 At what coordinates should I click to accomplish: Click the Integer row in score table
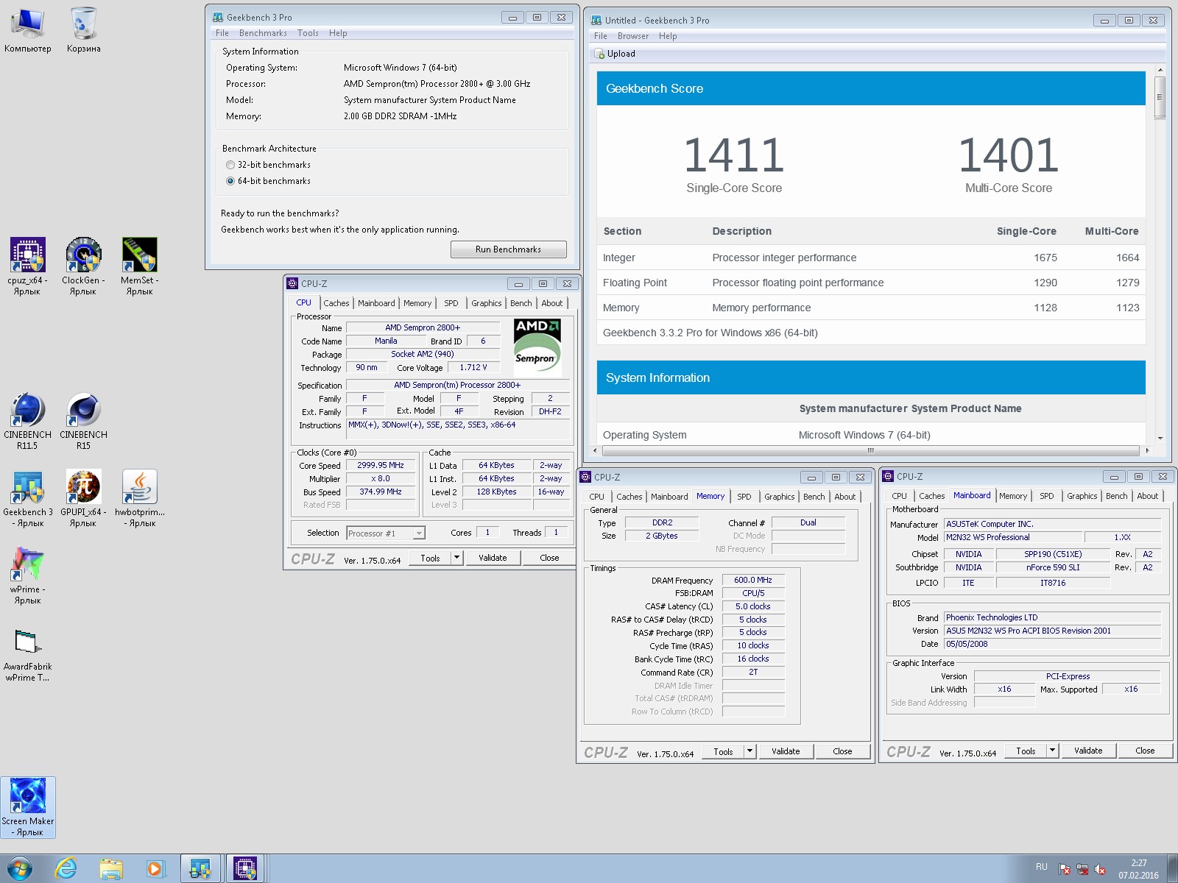[x=871, y=258]
